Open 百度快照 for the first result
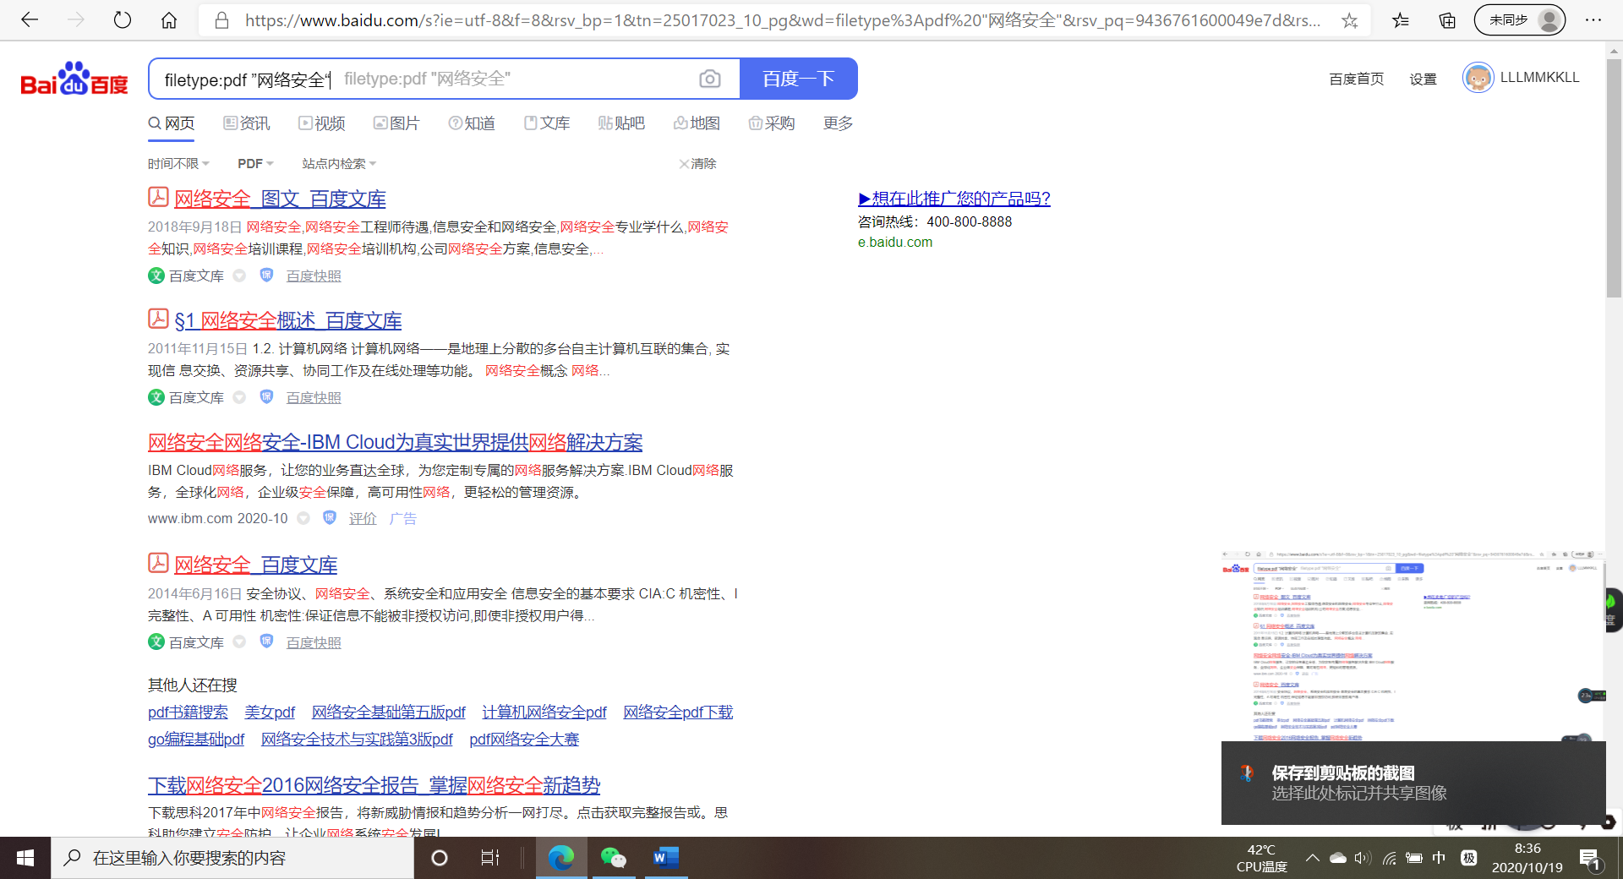This screenshot has width=1623, height=879. [x=314, y=276]
